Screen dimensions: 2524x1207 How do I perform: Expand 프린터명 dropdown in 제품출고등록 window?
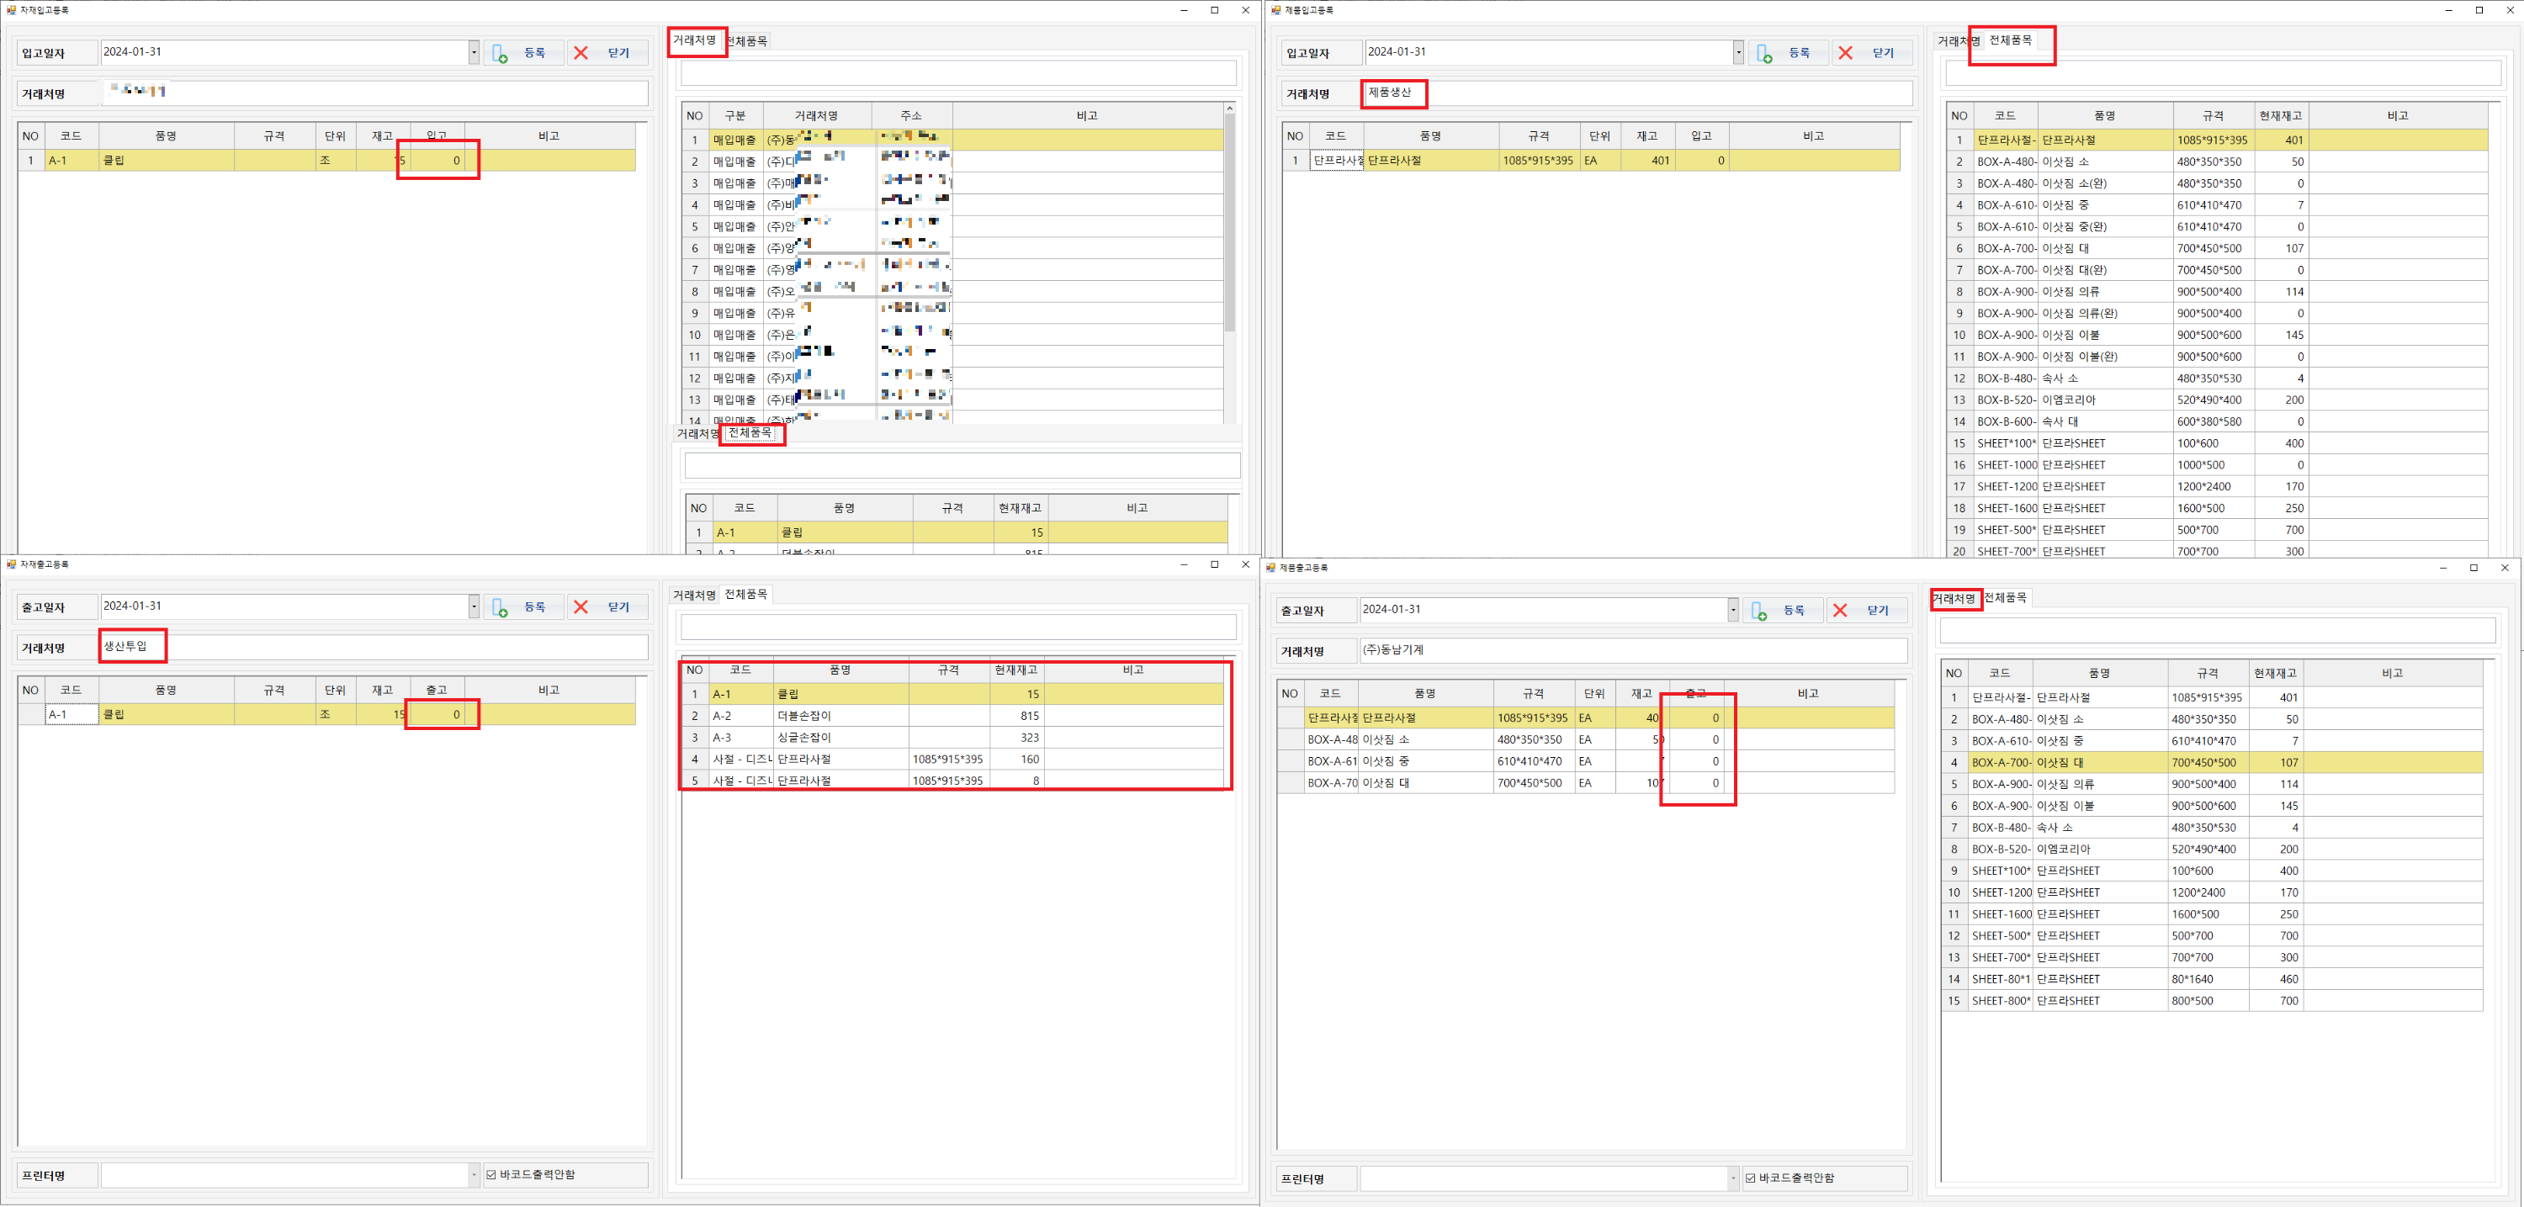pos(1732,1178)
